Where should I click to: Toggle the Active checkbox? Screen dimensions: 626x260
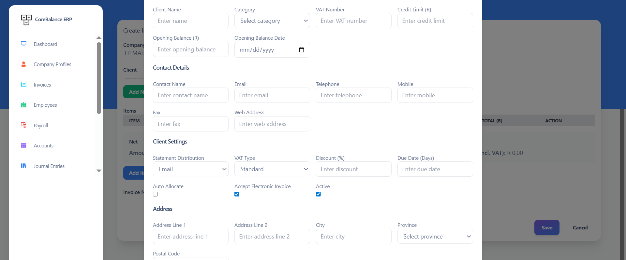(x=319, y=194)
